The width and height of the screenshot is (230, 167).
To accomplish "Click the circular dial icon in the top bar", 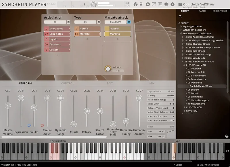I will [93, 4].
